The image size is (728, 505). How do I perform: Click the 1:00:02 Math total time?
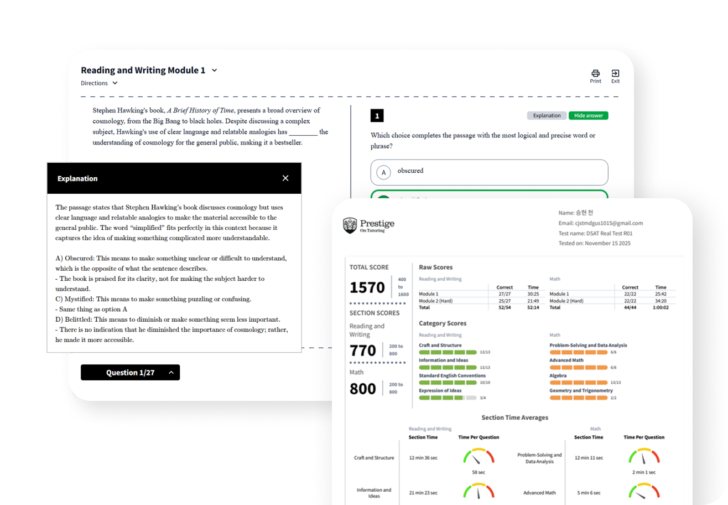point(661,307)
